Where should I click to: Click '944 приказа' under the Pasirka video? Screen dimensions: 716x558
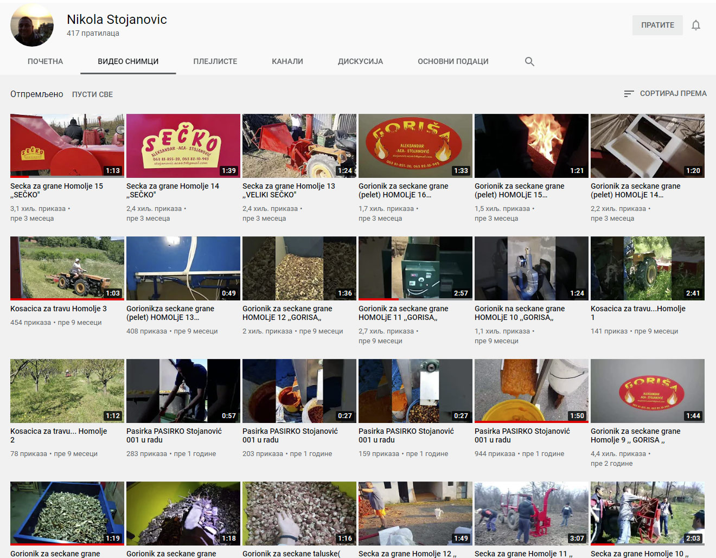click(495, 454)
